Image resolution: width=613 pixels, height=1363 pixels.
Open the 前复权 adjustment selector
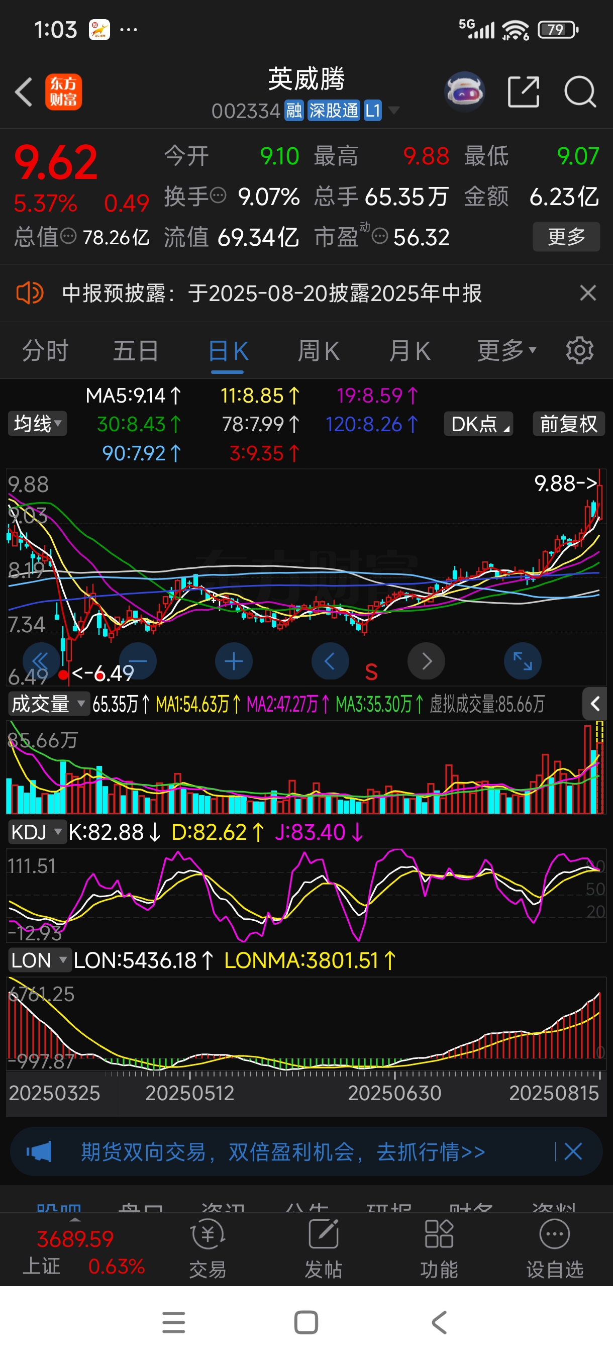[x=569, y=424]
